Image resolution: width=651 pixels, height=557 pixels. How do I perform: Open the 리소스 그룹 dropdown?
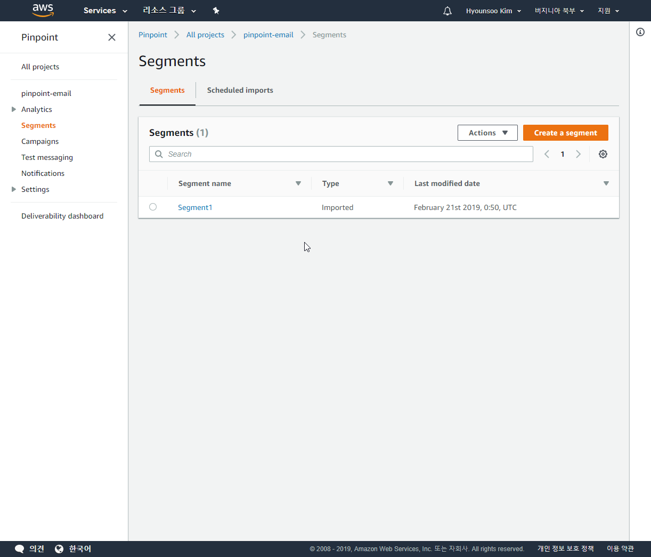pyautogui.click(x=169, y=11)
